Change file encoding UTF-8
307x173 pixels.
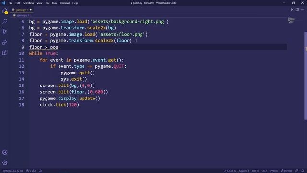coord(255,171)
